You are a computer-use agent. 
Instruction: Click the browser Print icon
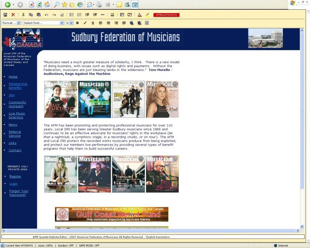click(99, 4)
